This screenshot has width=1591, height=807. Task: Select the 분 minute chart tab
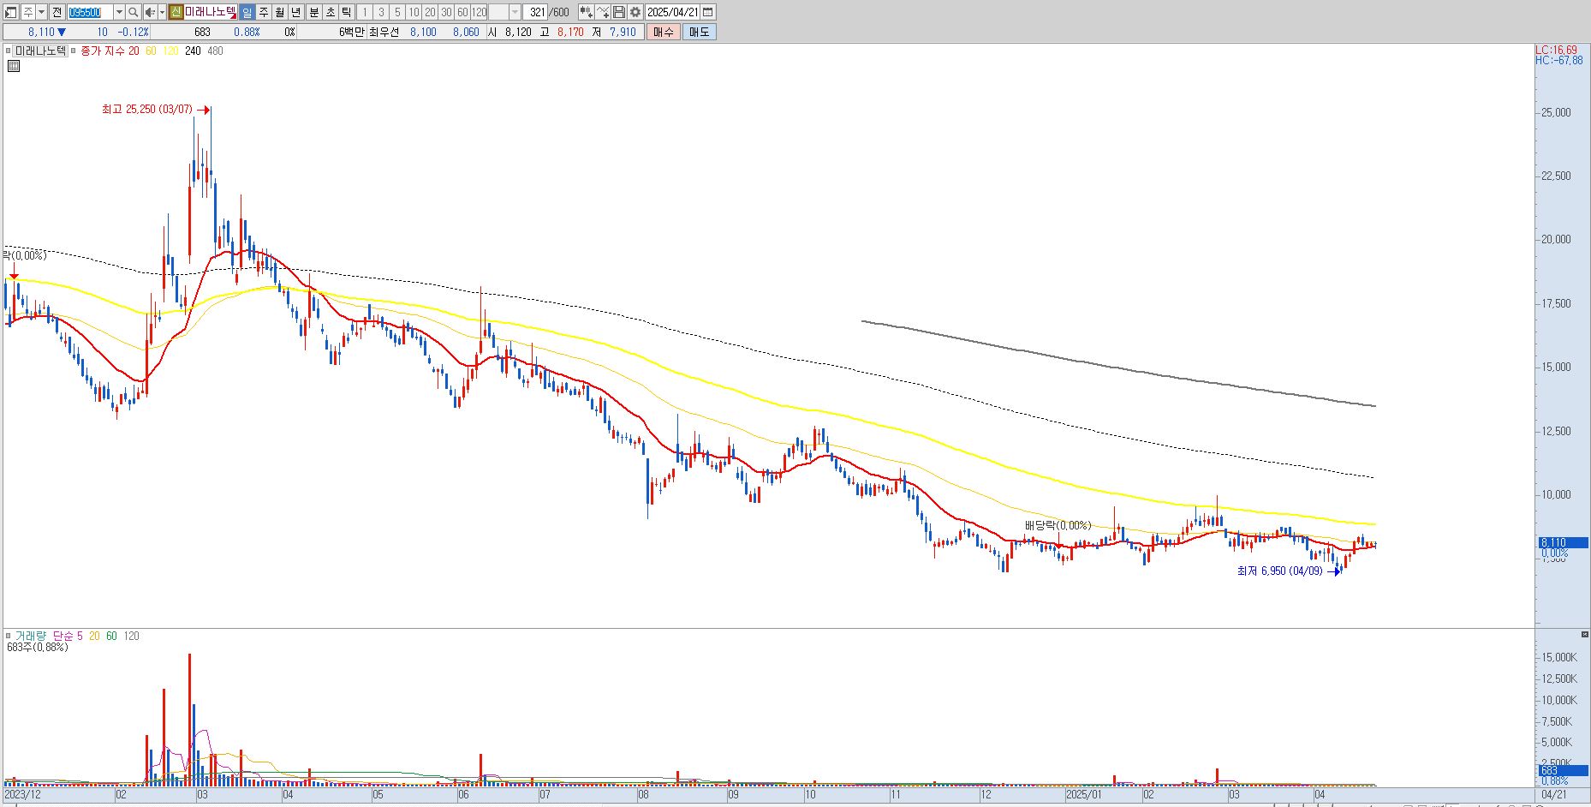click(x=313, y=12)
